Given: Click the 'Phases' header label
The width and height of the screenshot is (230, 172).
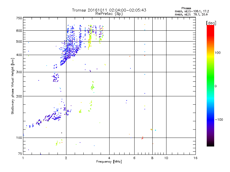Looking at the screenshot, I should [x=186, y=8].
